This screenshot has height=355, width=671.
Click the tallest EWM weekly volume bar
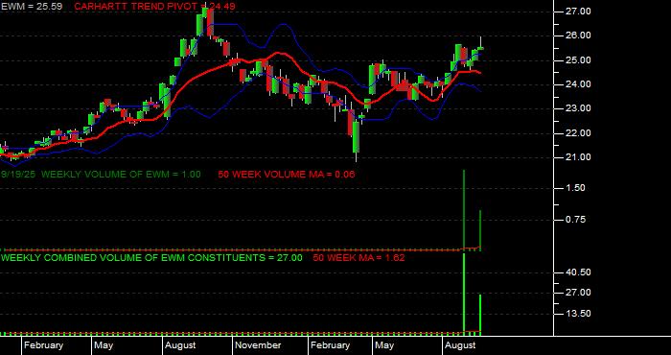(464, 209)
